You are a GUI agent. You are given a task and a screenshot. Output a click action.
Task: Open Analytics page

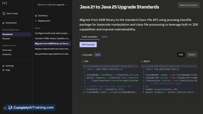[16, 54]
